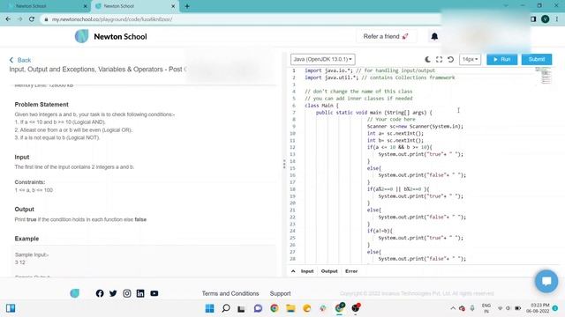Open the chat support bubble

(546, 281)
